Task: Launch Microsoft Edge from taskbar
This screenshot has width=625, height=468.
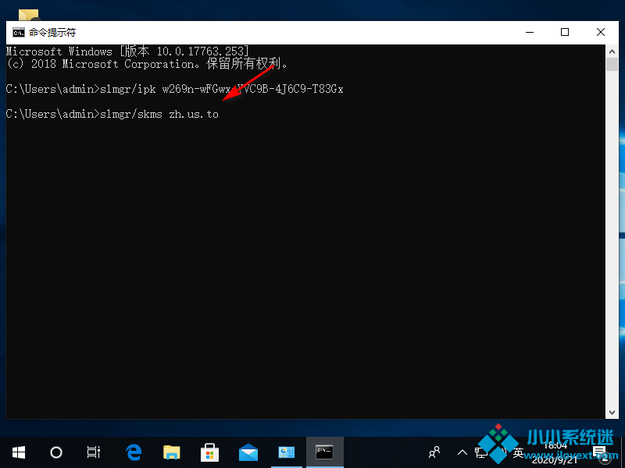Action: tap(134, 452)
